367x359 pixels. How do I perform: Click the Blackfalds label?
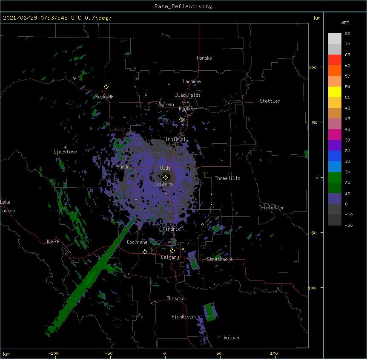188,95
